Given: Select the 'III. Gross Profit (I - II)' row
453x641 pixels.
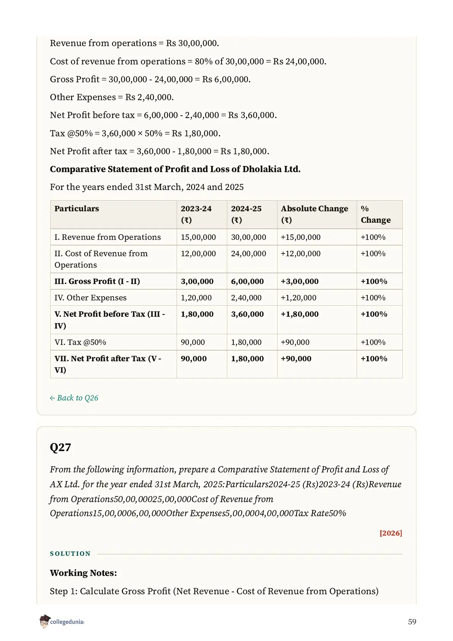Looking at the screenshot, I should coord(226,281).
